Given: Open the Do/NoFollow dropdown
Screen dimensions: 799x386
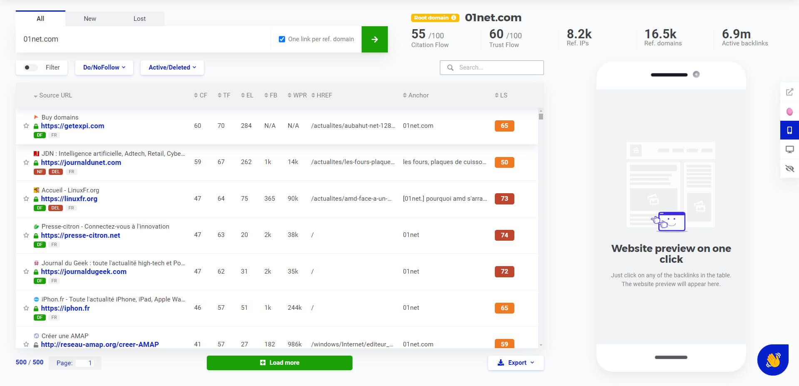Looking at the screenshot, I should coord(104,67).
